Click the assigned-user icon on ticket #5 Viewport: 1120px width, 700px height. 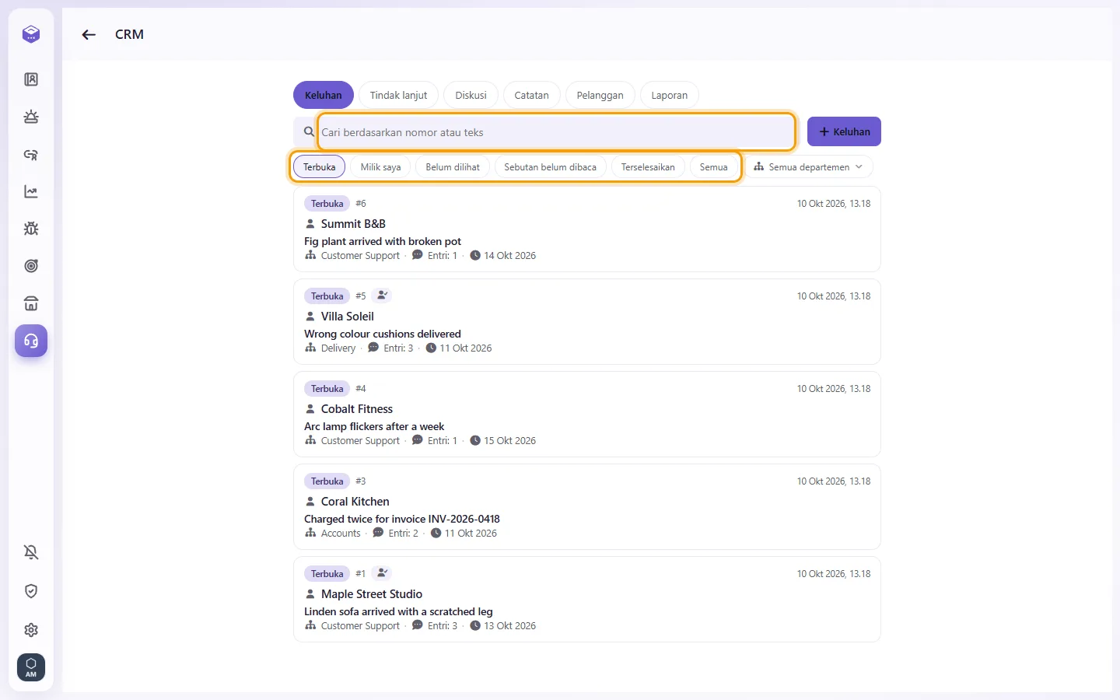click(x=382, y=296)
